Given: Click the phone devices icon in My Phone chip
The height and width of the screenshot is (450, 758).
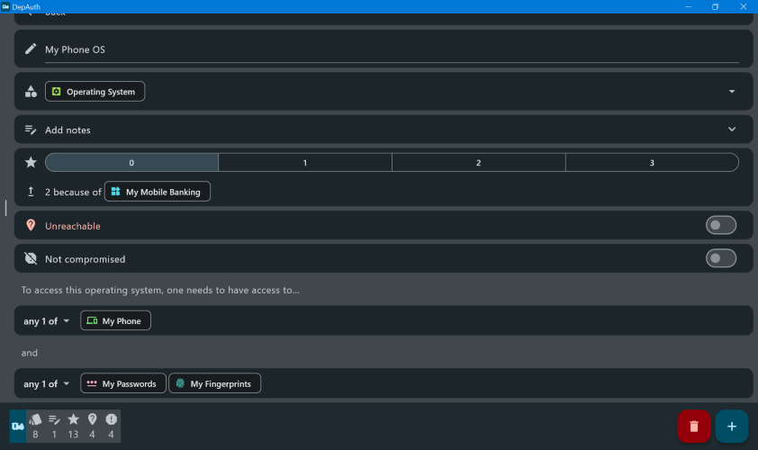Looking at the screenshot, I should (x=92, y=320).
